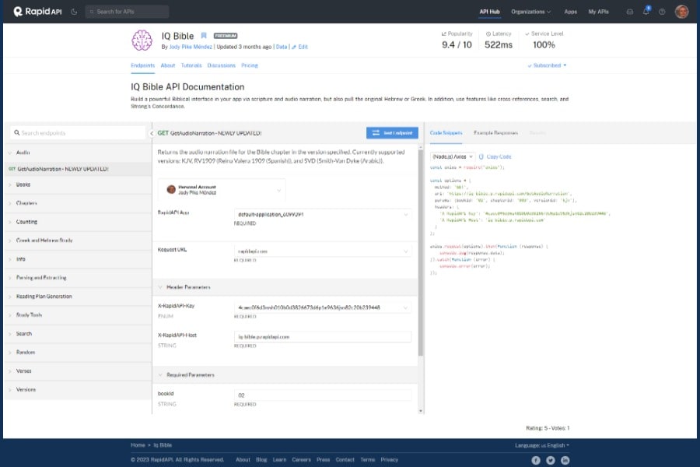
Task: Click the X-RapidAPI-Host input field
Action: click(322, 337)
